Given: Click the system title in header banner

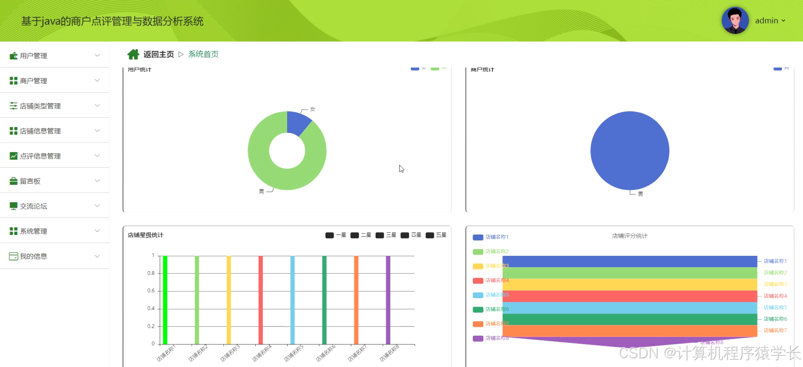Looking at the screenshot, I should pyautogui.click(x=112, y=21).
